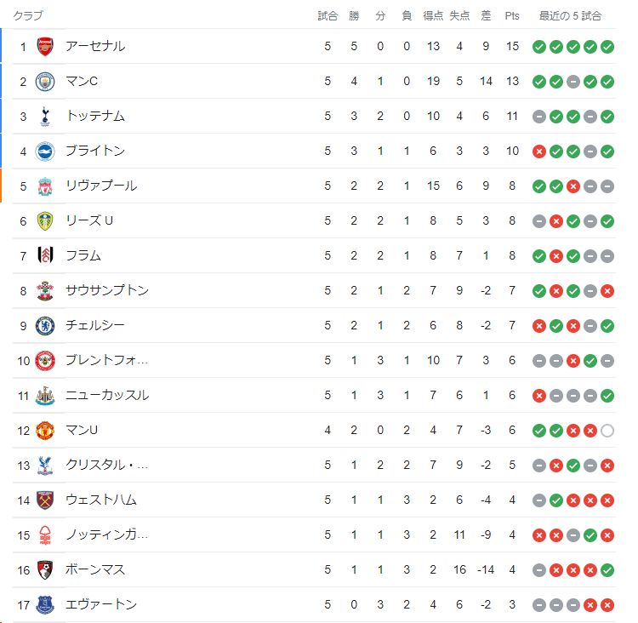The height and width of the screenshot is (623, 638).
Task: Click the Manchester City crest icon
Action: [45, 81]
